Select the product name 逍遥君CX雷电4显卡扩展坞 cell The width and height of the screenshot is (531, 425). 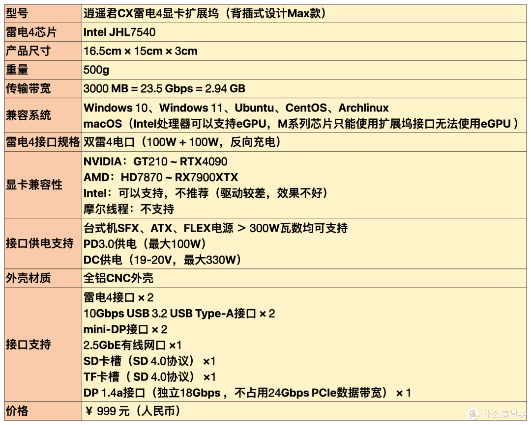coord(304,14)
